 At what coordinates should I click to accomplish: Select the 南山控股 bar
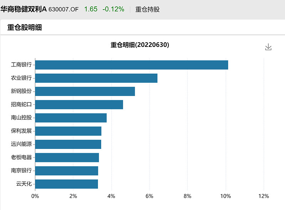tap(71, 118)
